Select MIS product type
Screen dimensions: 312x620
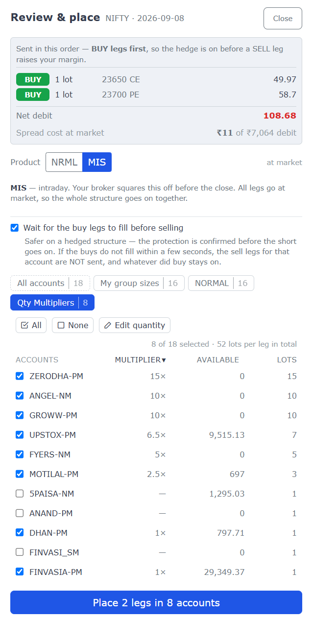point(97,162)
